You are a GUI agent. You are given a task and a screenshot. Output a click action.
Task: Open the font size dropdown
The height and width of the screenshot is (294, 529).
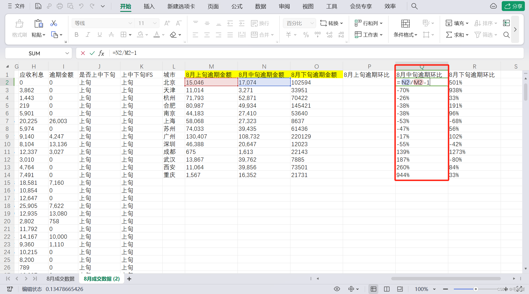coord(155,23)
